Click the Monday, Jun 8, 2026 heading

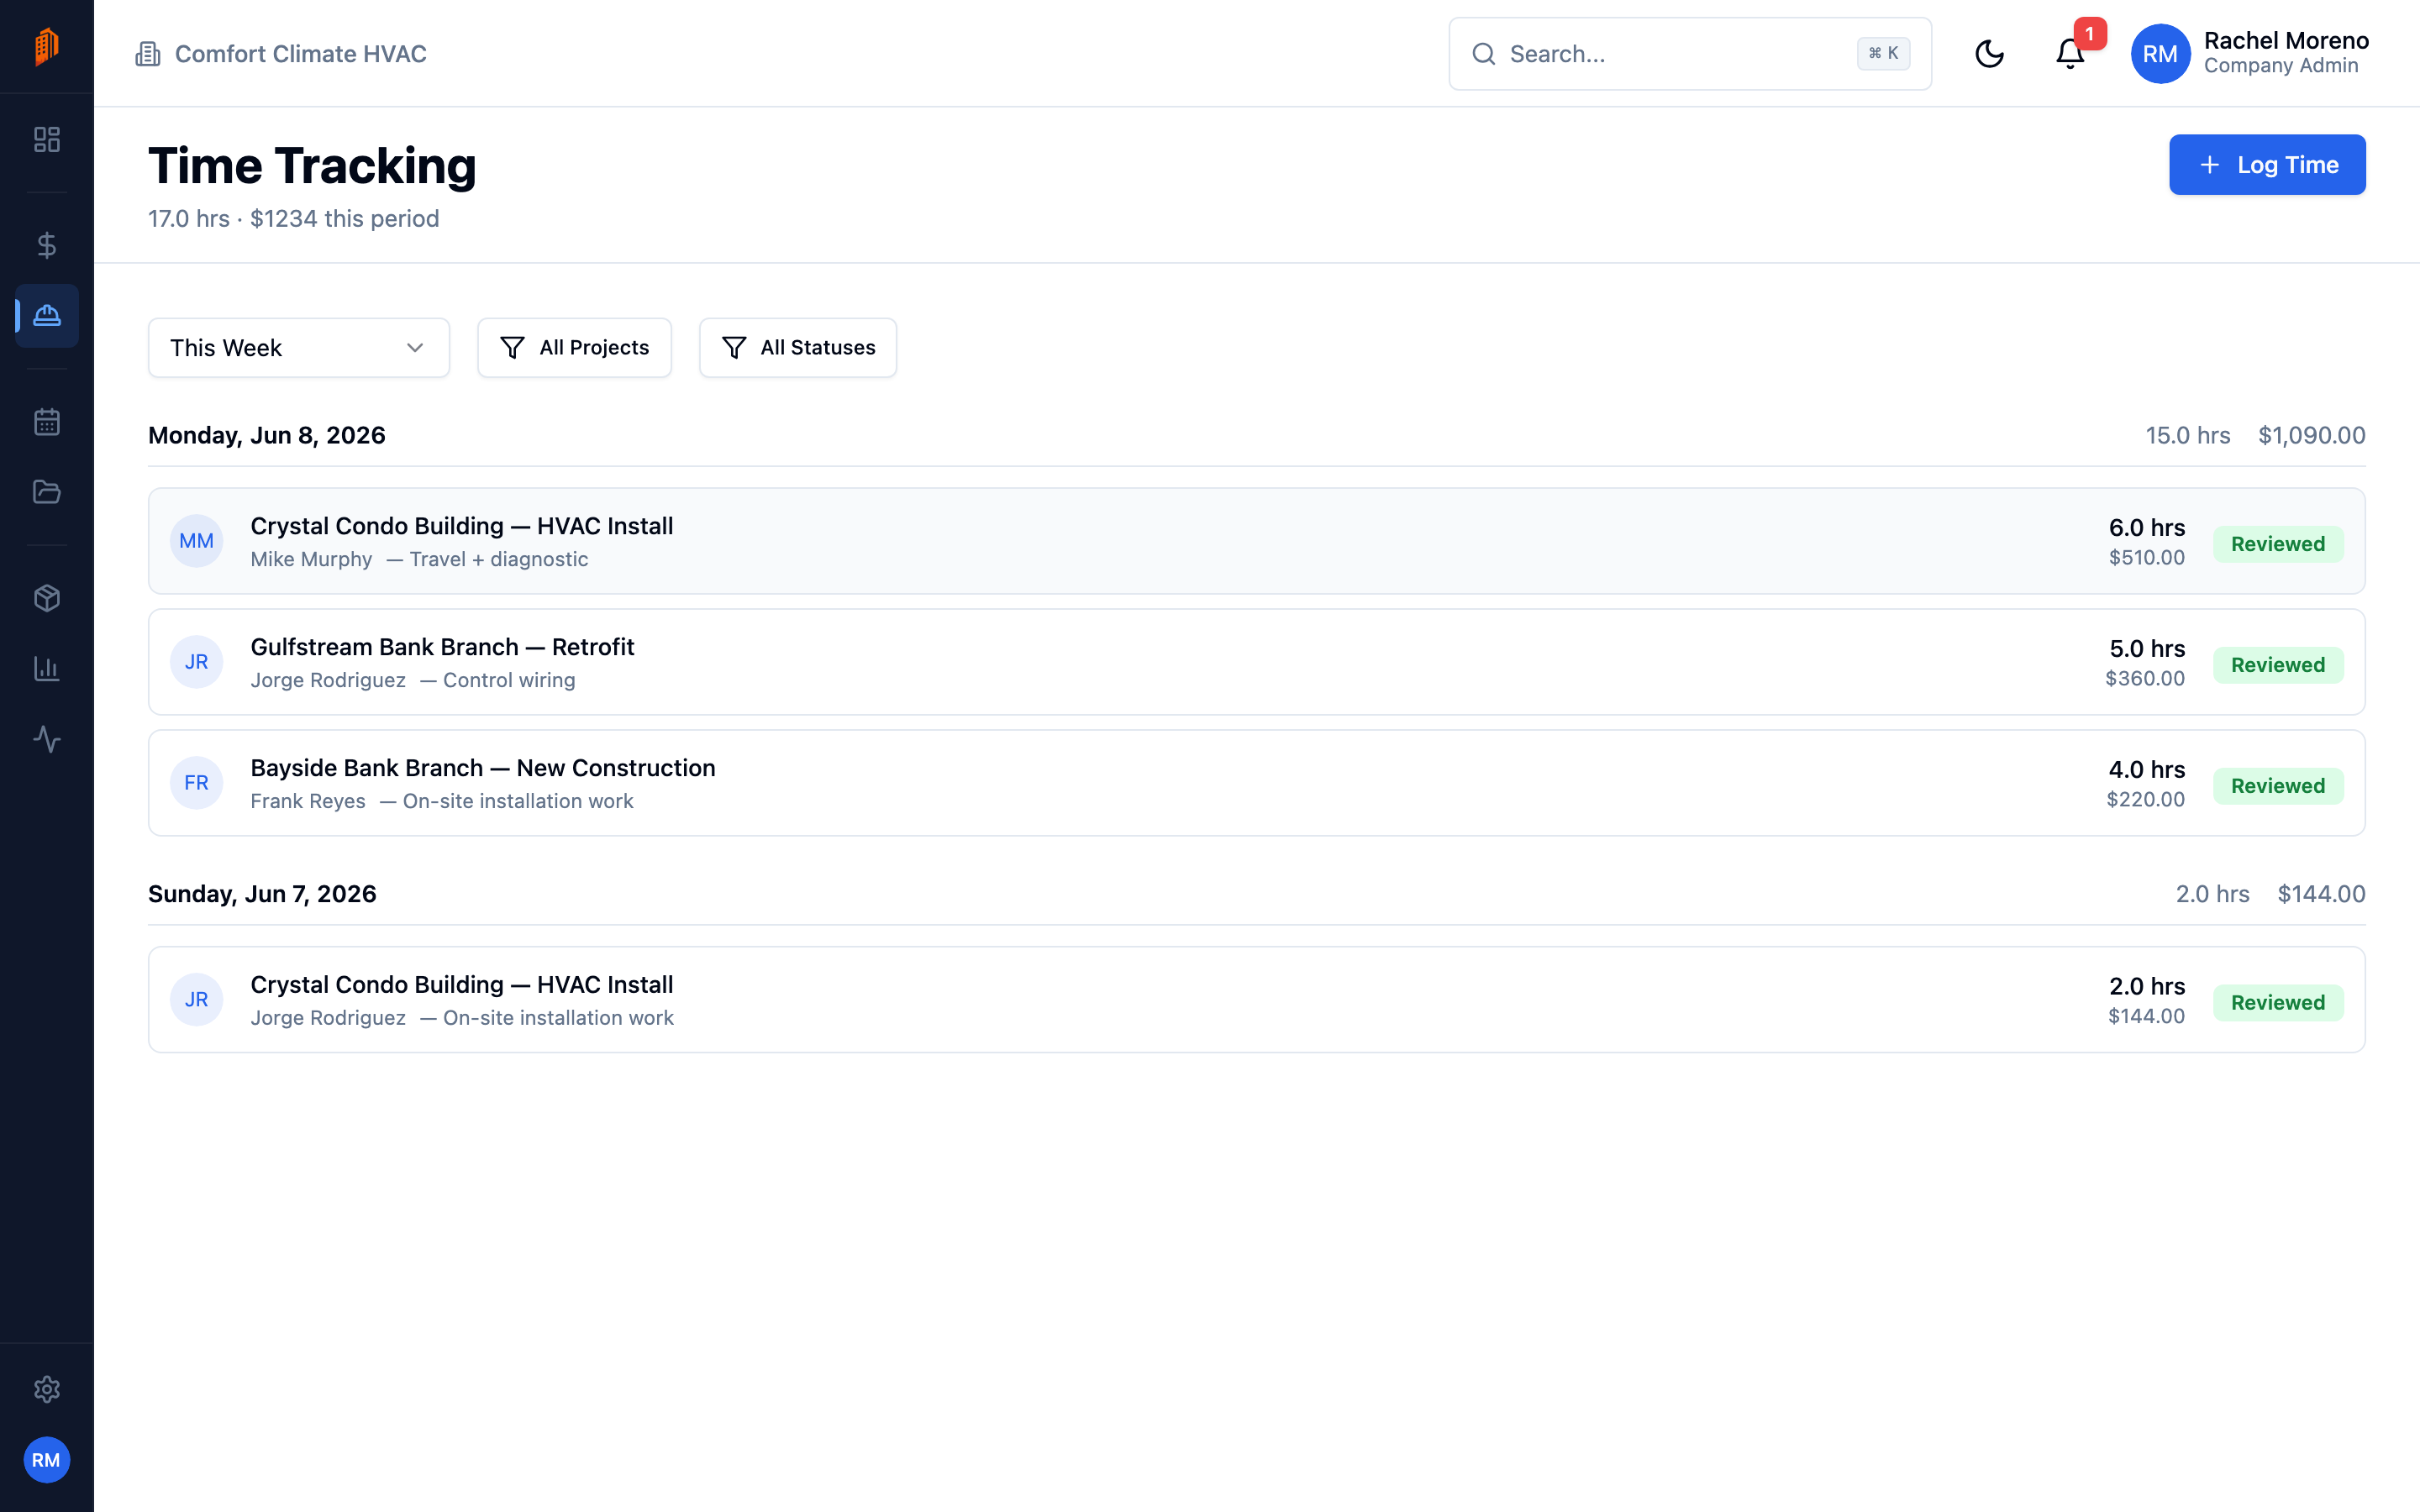tap(267, 436)
